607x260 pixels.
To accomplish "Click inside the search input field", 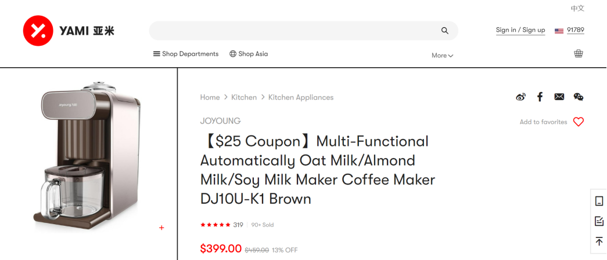I will tap(290, 31).
